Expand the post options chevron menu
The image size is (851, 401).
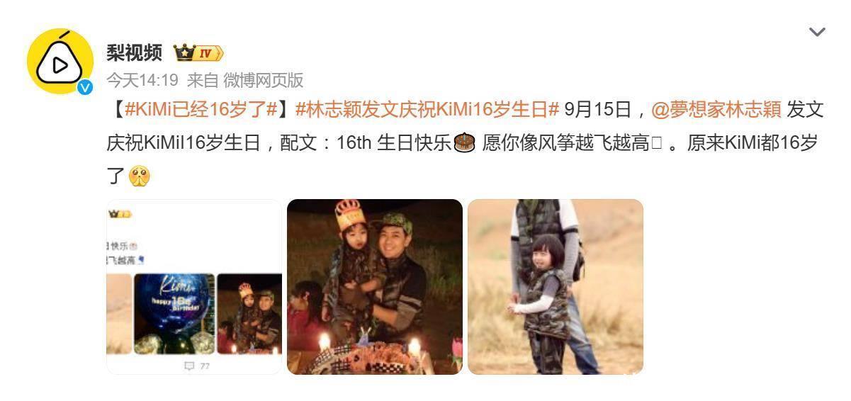[x=817, y=32]
